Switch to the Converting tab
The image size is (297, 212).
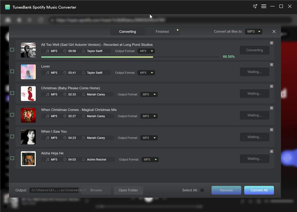[127, 31]
